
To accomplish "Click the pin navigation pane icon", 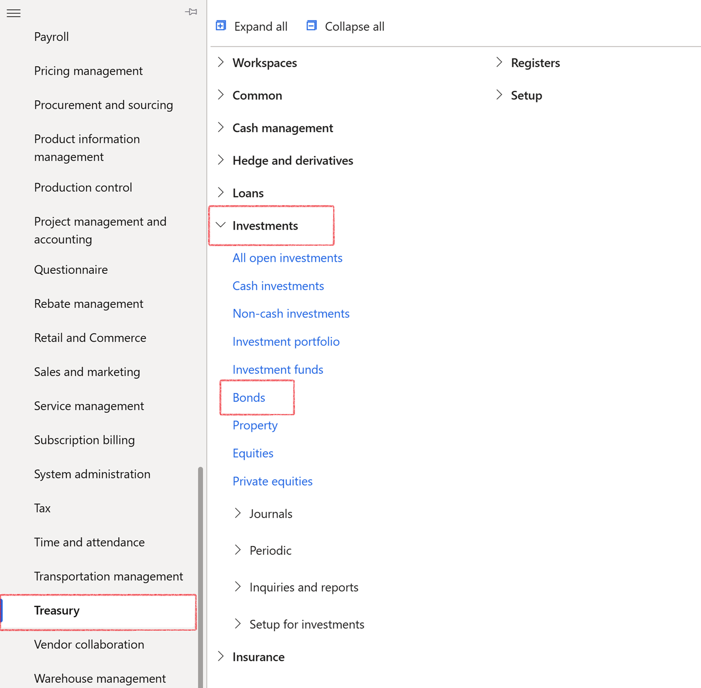I will [191, 12].
